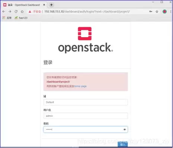Open the Chrome three-dot menu

[x=171, y=12]
